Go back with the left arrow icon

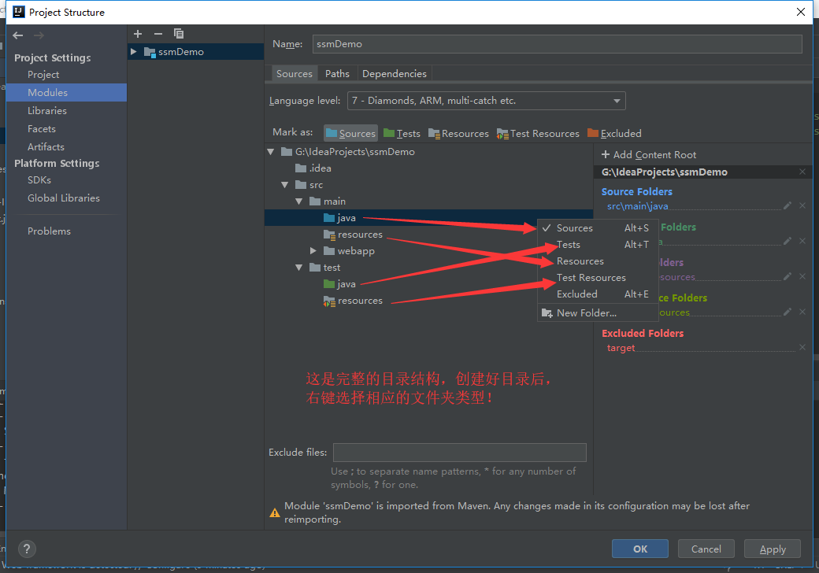click(18, 35)
